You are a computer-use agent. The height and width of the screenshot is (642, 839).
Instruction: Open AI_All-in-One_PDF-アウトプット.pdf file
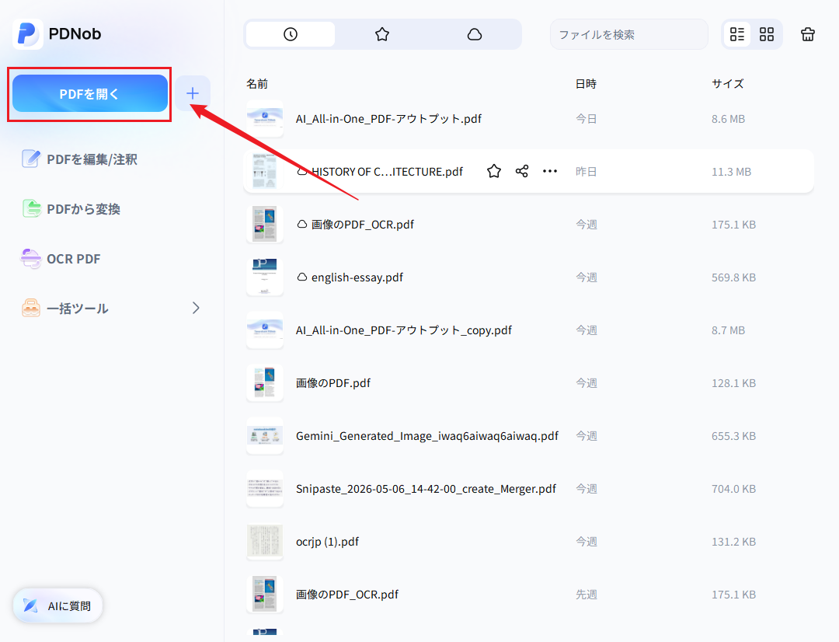[388, 119]
